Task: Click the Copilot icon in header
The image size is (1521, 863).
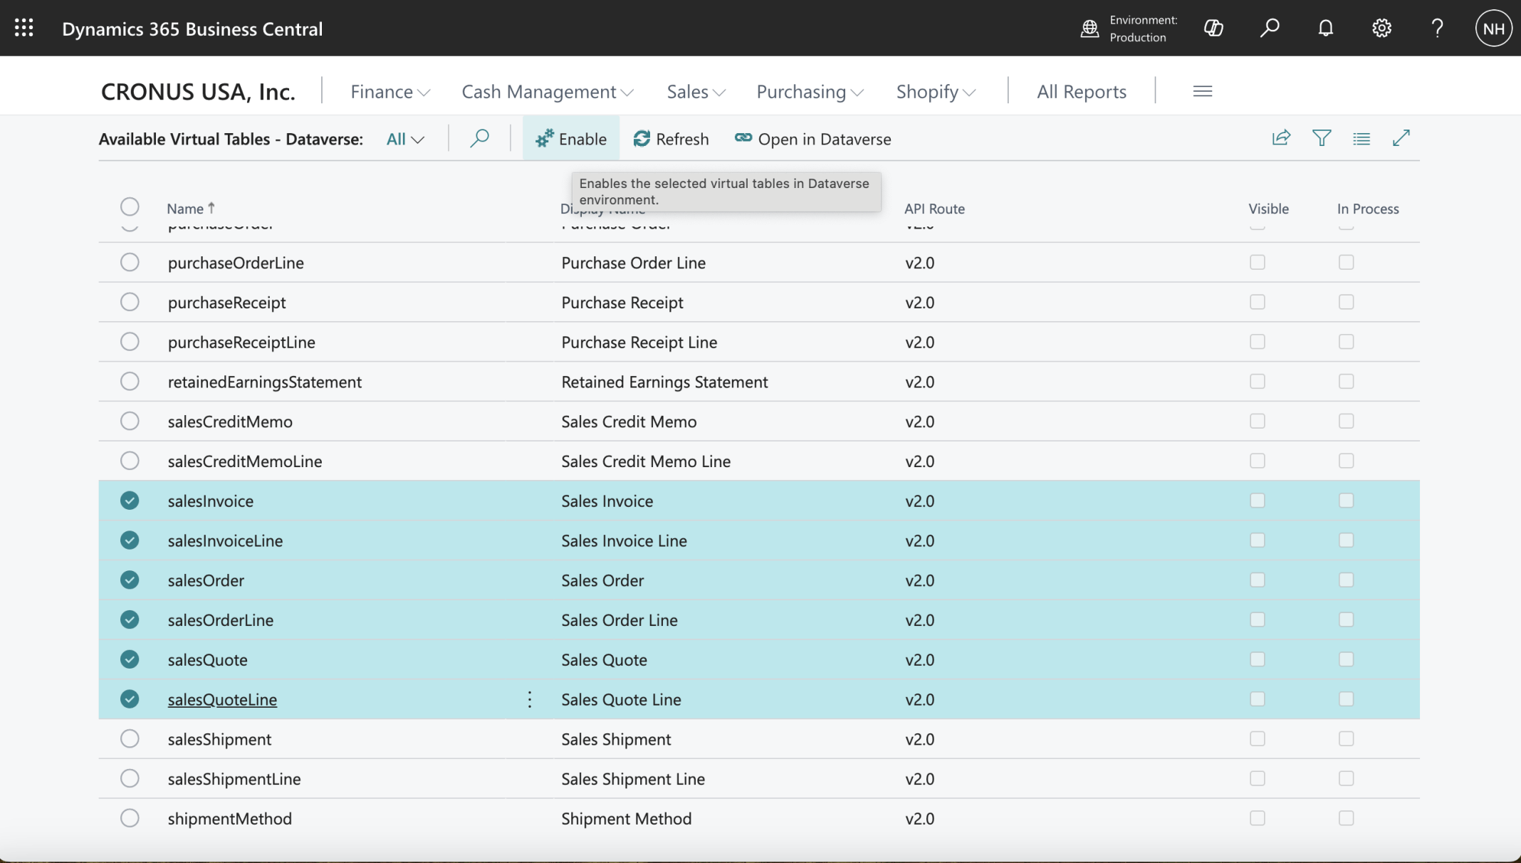Action: click(x=1213, y=28)
